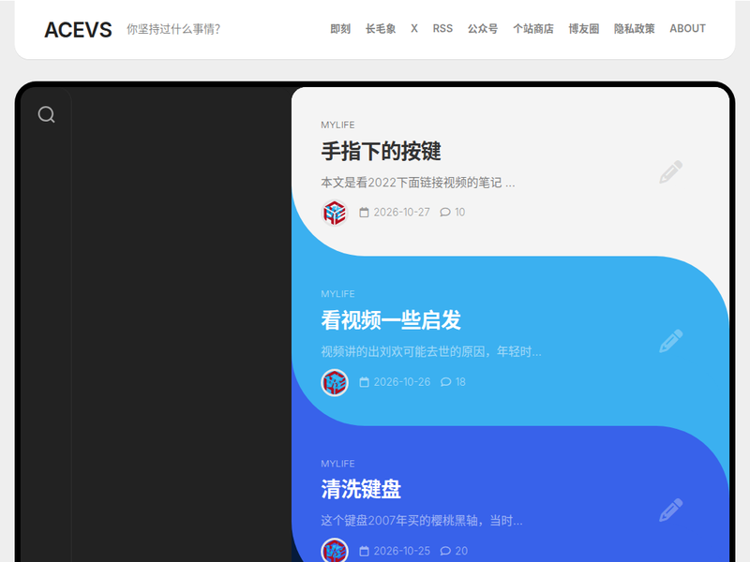Click author avatar beside the 2026-10-25 date

(335, 550)
